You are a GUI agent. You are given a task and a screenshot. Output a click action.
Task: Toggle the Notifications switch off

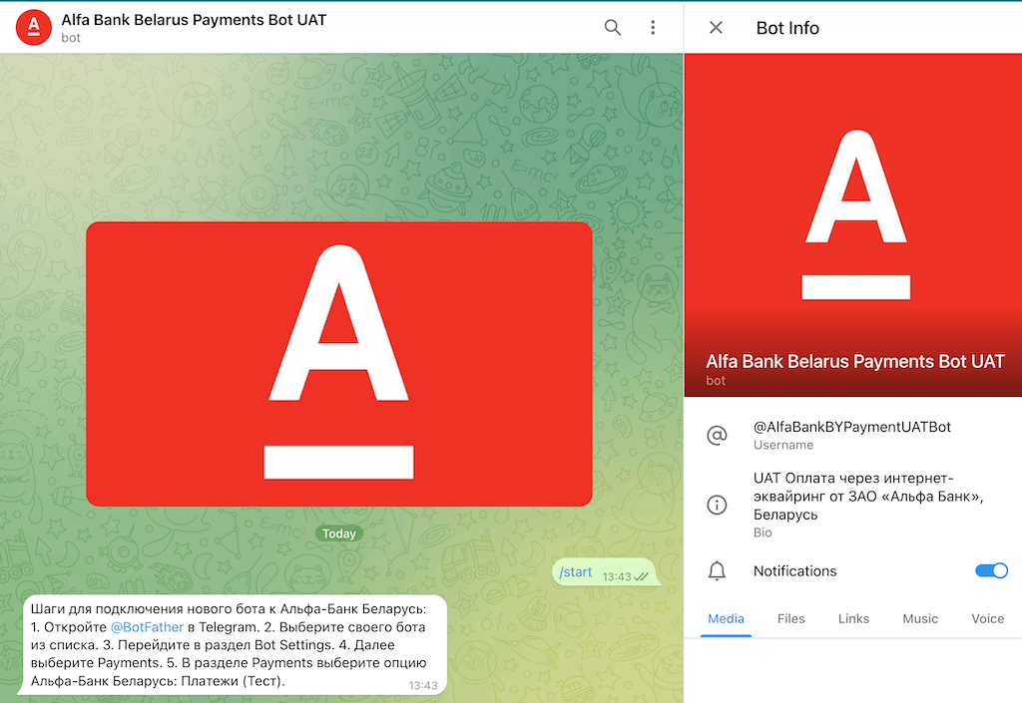pos(991,571)
